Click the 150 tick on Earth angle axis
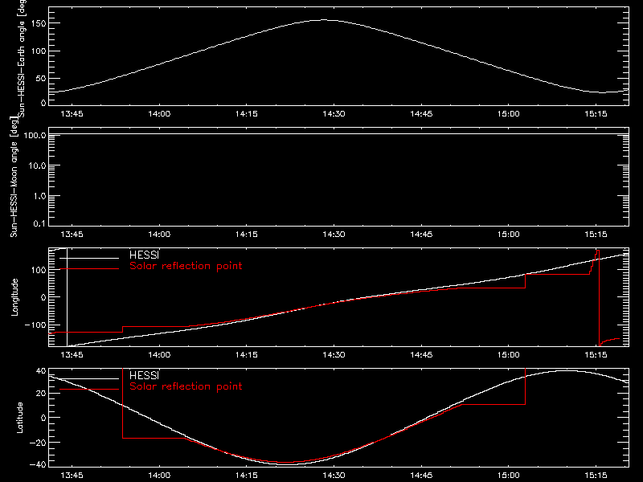 coord(38,24)
